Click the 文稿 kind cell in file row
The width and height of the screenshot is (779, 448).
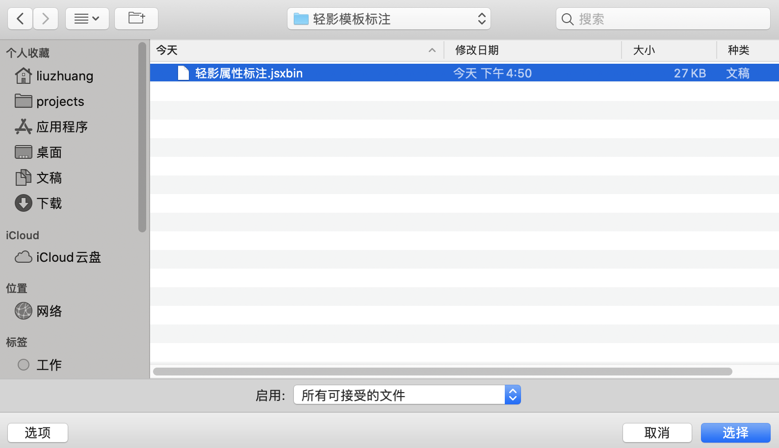pyautogui.click(x=738, y=74)
